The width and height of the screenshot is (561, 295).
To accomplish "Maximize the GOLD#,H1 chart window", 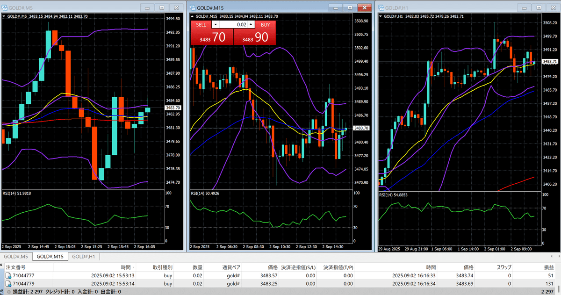I will 538,7.
